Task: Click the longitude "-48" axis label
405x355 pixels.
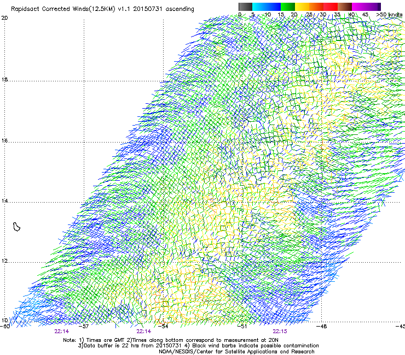Action: [x=322, y=326]
